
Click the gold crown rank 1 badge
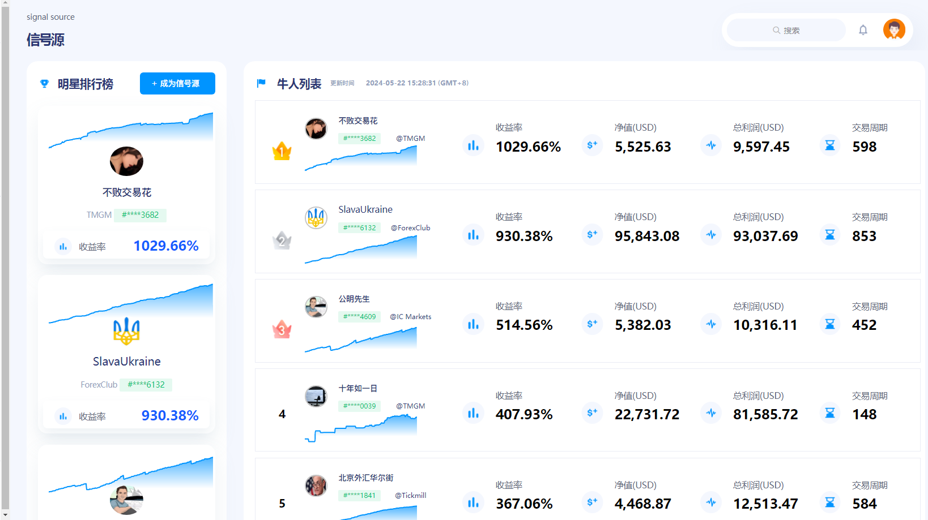point(282,151)
